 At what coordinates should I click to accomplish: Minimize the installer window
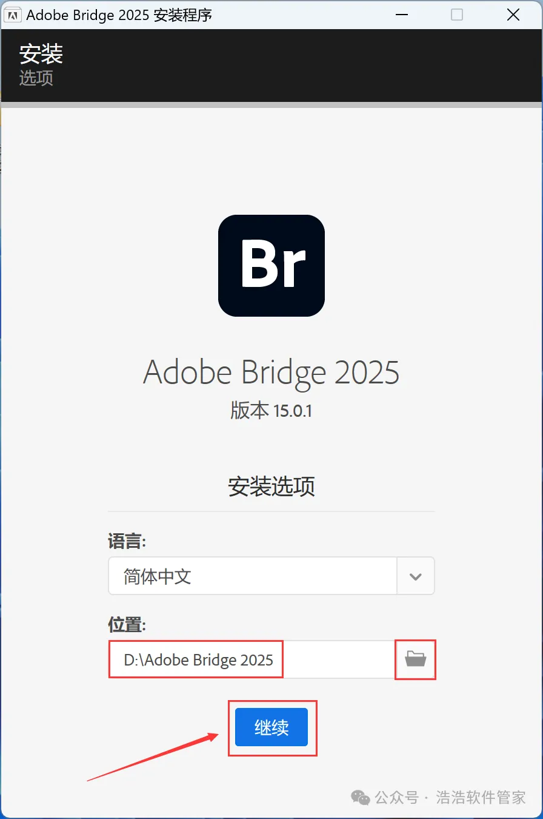pyautogui.click(x=400, y=15)
